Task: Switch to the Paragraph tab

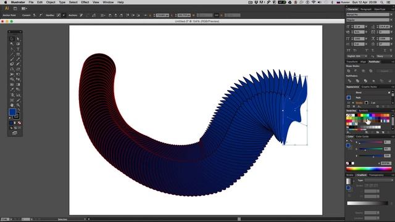Action: (x=366, y=9)
